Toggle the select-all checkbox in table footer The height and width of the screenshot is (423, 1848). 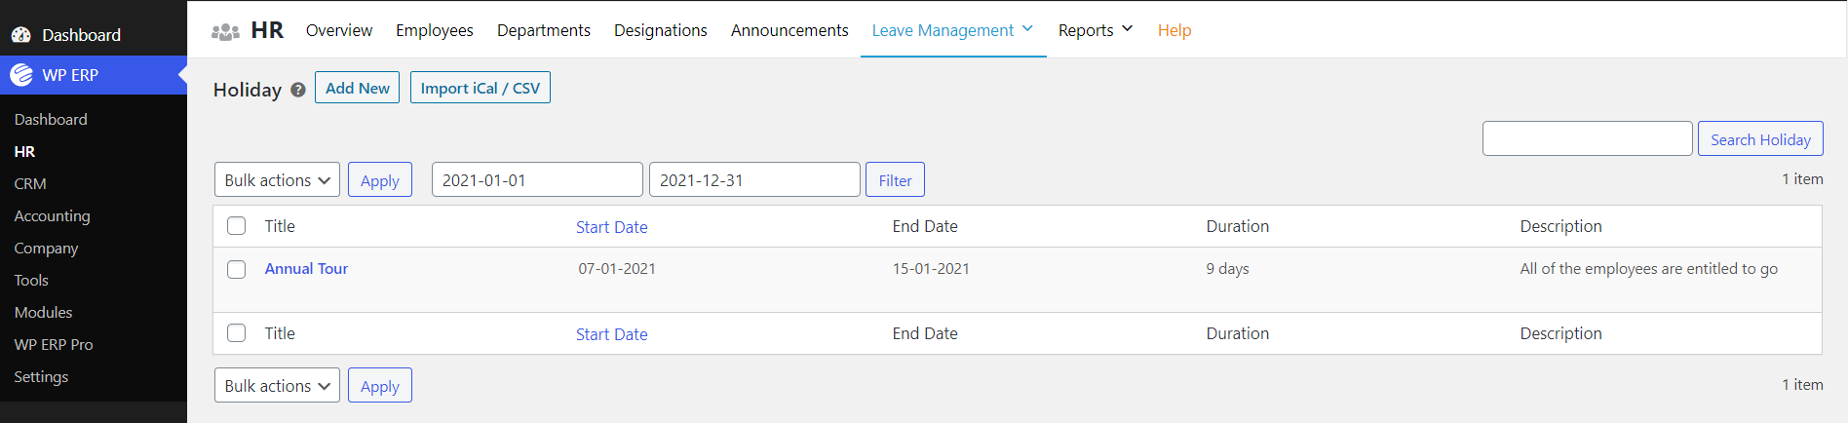point(237,333)
